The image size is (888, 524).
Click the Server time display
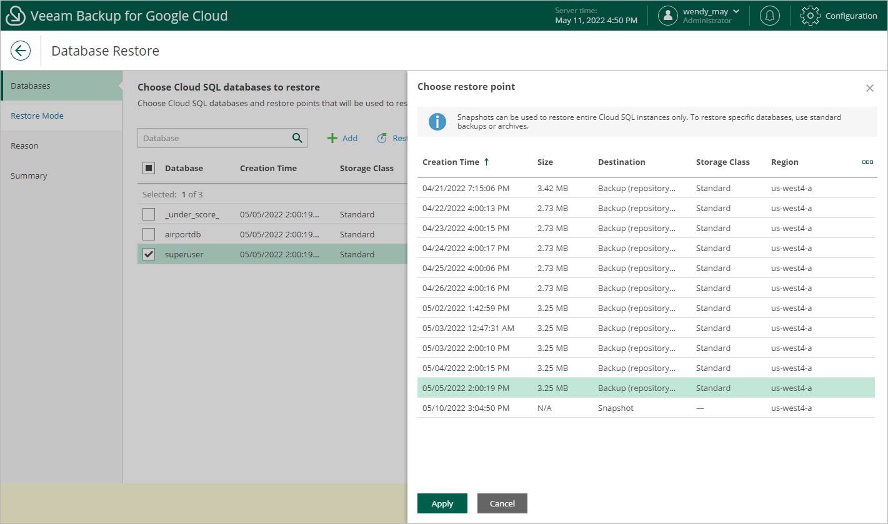point(596,16)
